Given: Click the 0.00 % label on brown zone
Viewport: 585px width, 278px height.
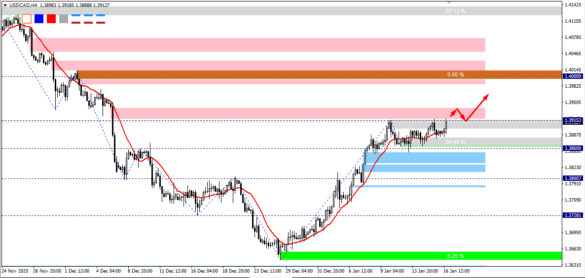Looking at the screenshot, I should pyautogui.click(x=456, y=74).
